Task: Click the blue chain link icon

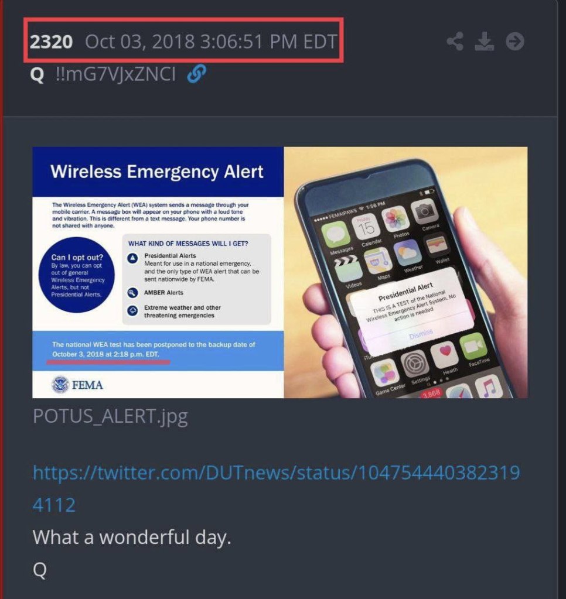Action: click(196, 74)
